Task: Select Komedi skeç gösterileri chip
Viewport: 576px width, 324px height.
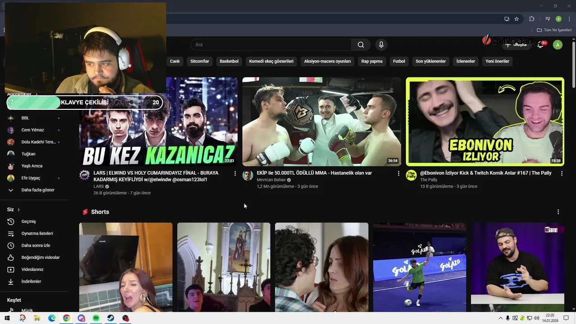Action: [x=271, y=61]
